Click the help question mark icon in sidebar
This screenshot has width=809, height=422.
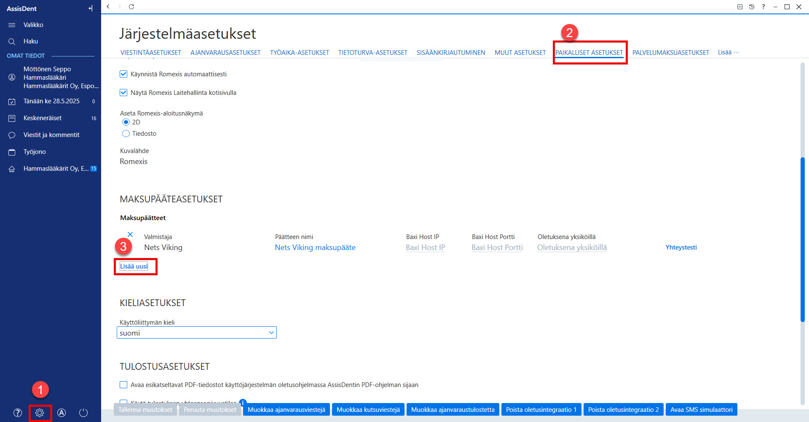coord(18,413)
